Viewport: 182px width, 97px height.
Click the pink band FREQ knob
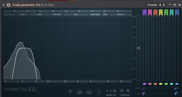(x=150, y=88)
